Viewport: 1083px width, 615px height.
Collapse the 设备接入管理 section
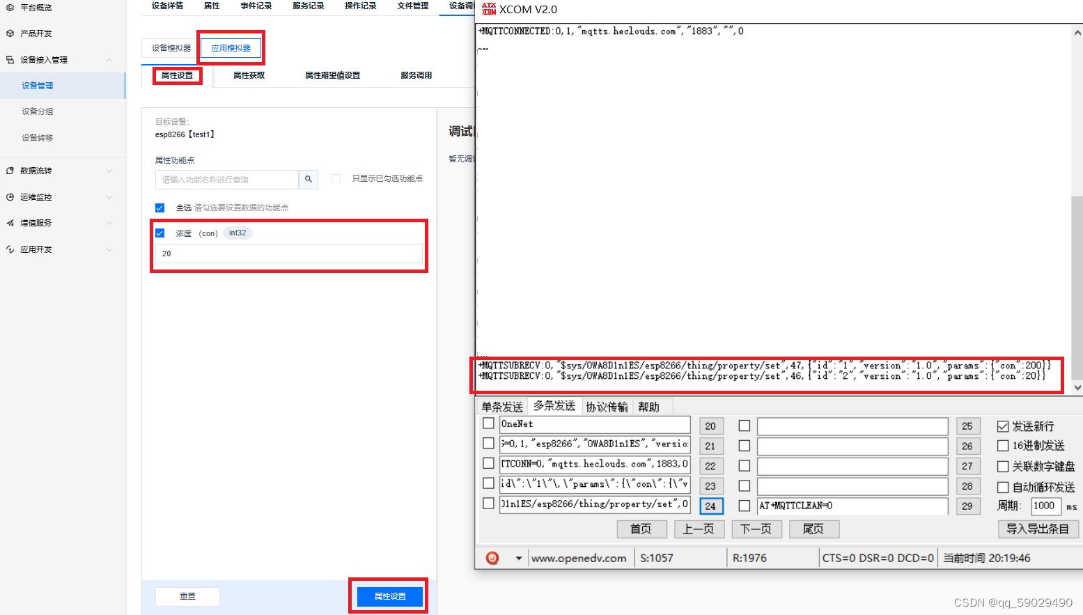[x=109, y=59]
